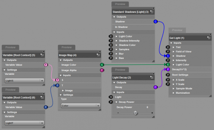
Task: Click the Decay Power slider handle
Action: tap(136, 113)
